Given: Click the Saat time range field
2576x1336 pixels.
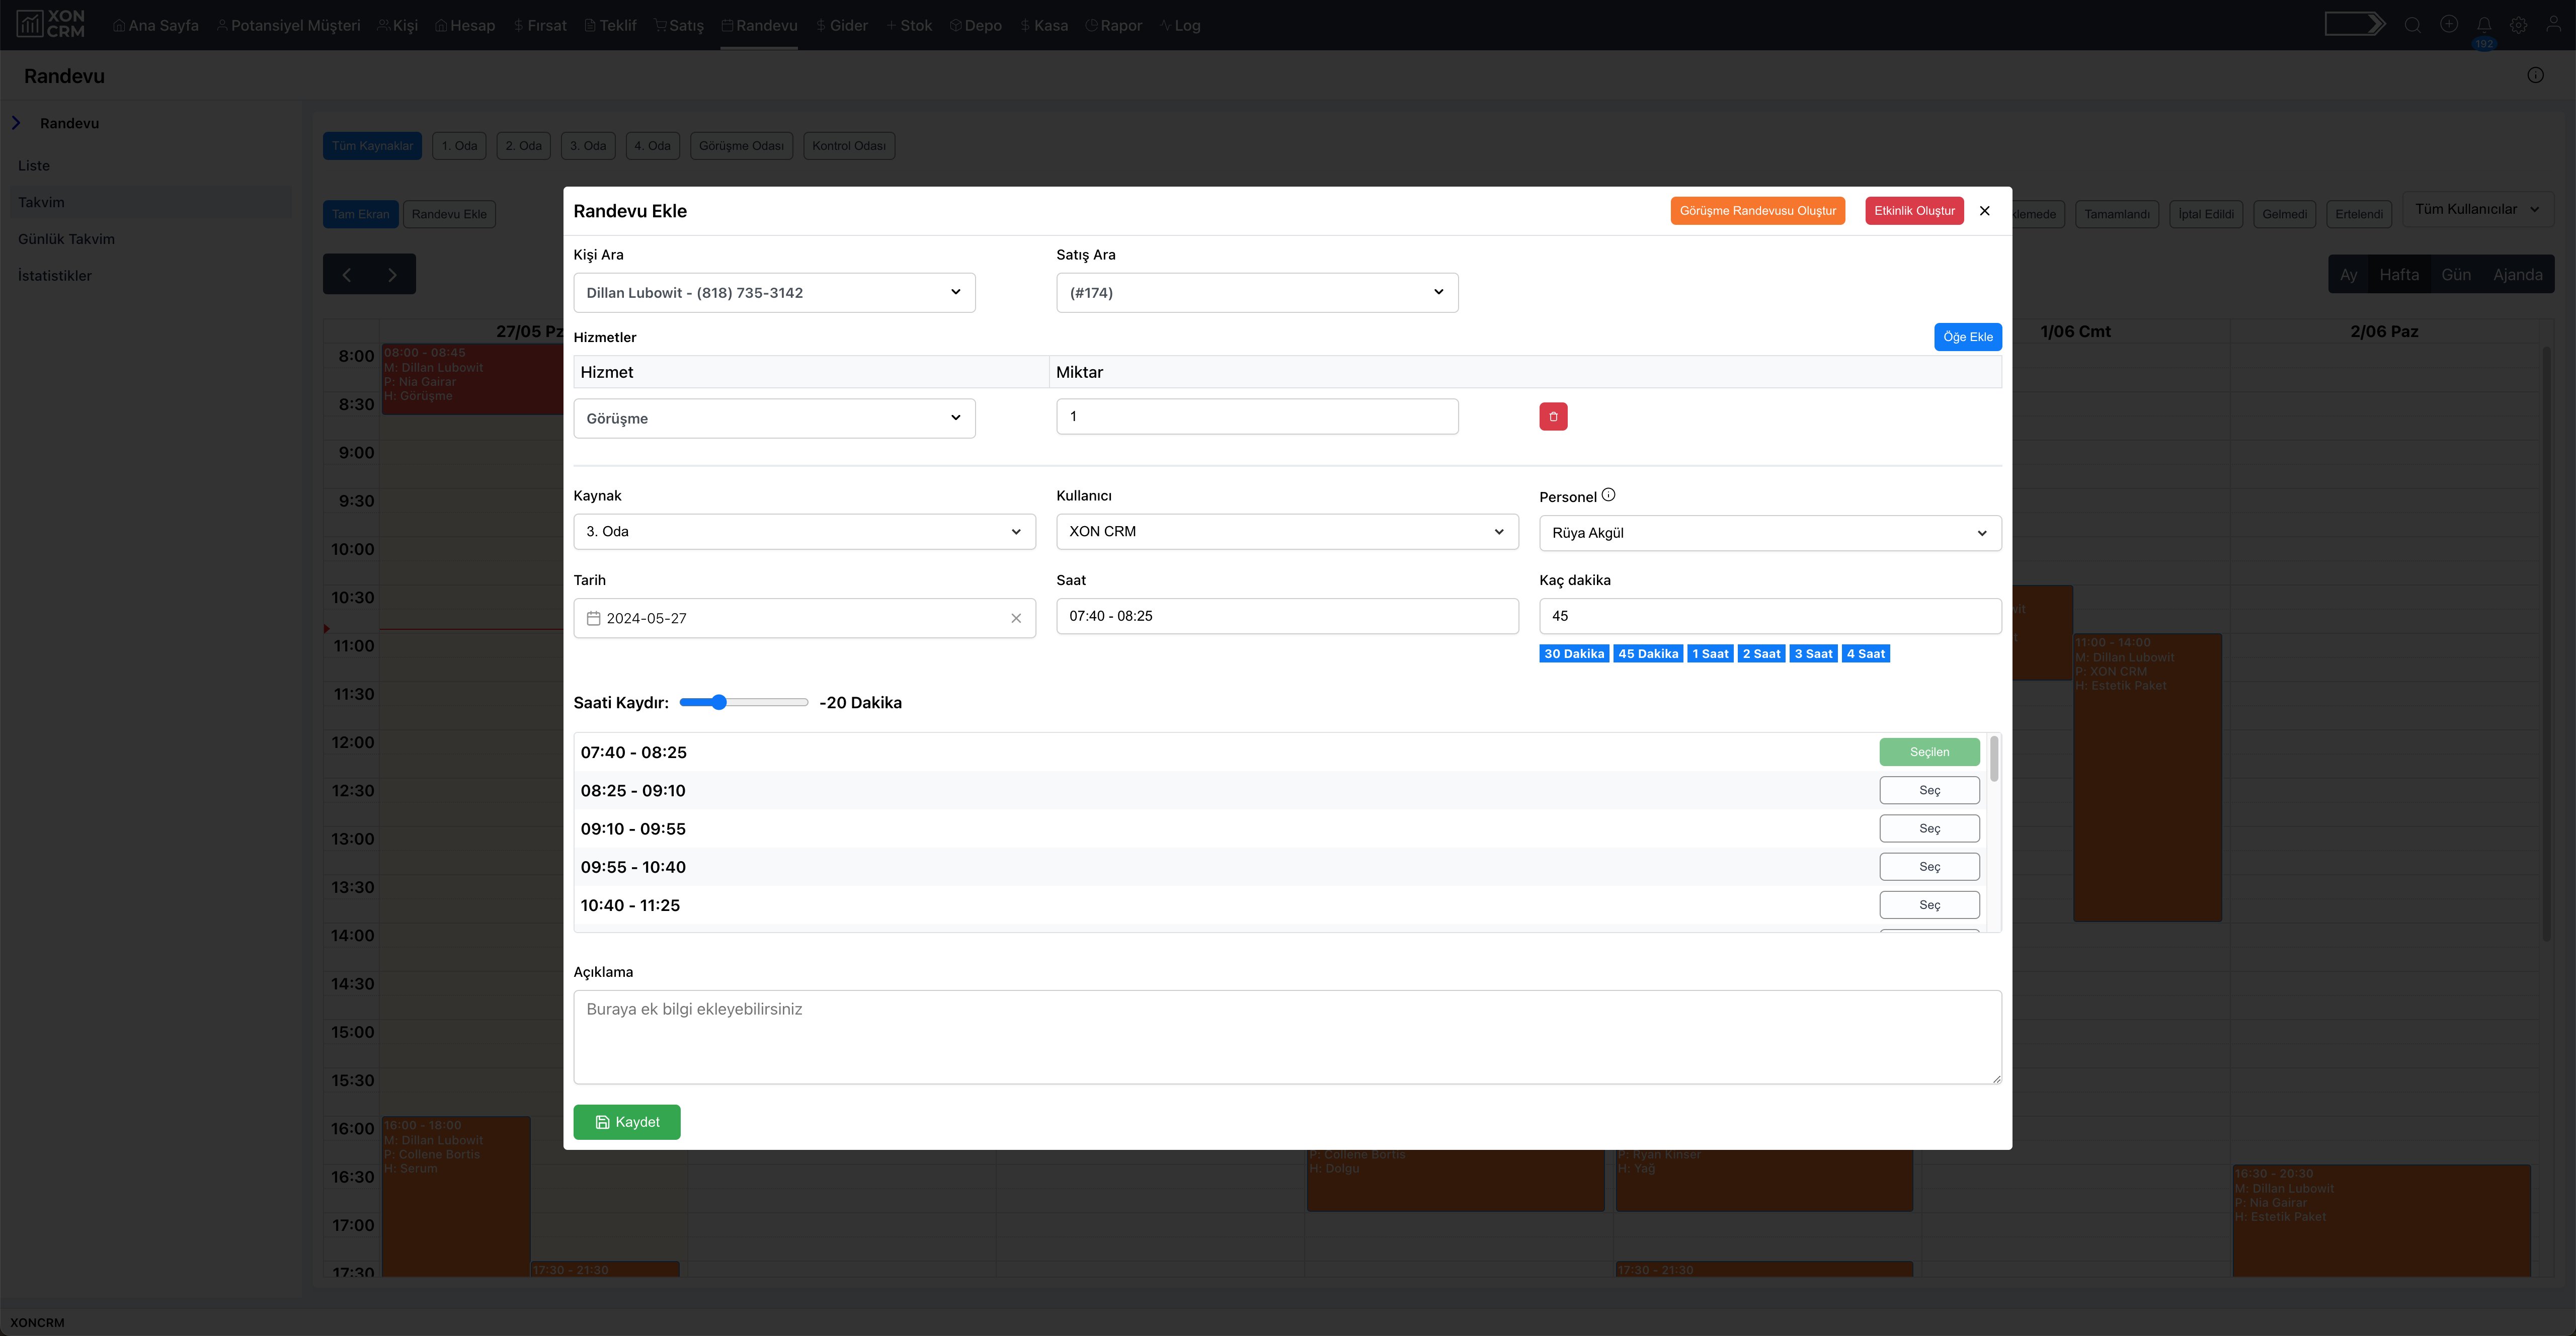Looking at the screenshot, I should (x=1287, y=616).
